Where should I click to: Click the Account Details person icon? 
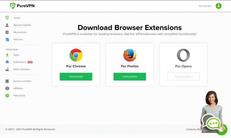pos(7,25)
